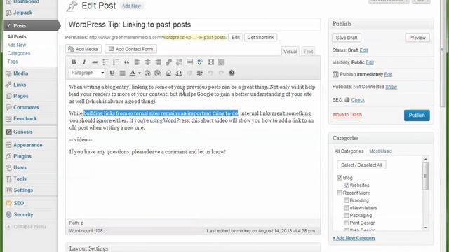The image size is (449, 252).
Task: Align text left
Action: (x=138, y=62)
